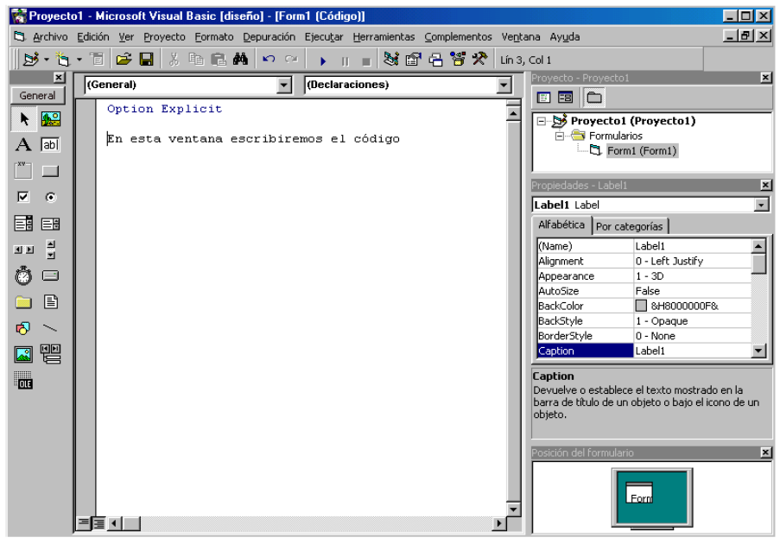The width and height of the screenshot is (780, 544).
Task: Click View Code in Project panel
Action: 543,98
